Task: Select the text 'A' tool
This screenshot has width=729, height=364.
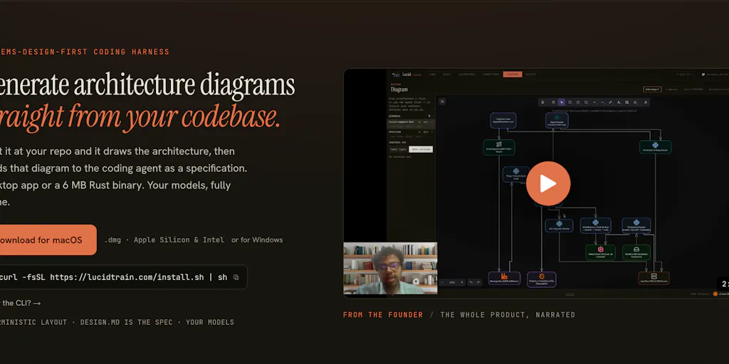Action: coord(619,102)
